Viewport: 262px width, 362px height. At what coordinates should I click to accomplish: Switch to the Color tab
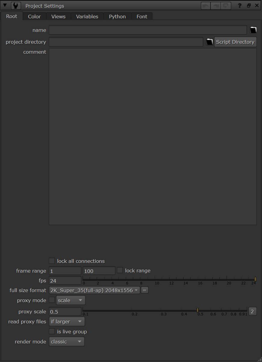pyautogui.click(x=34, y=16)
